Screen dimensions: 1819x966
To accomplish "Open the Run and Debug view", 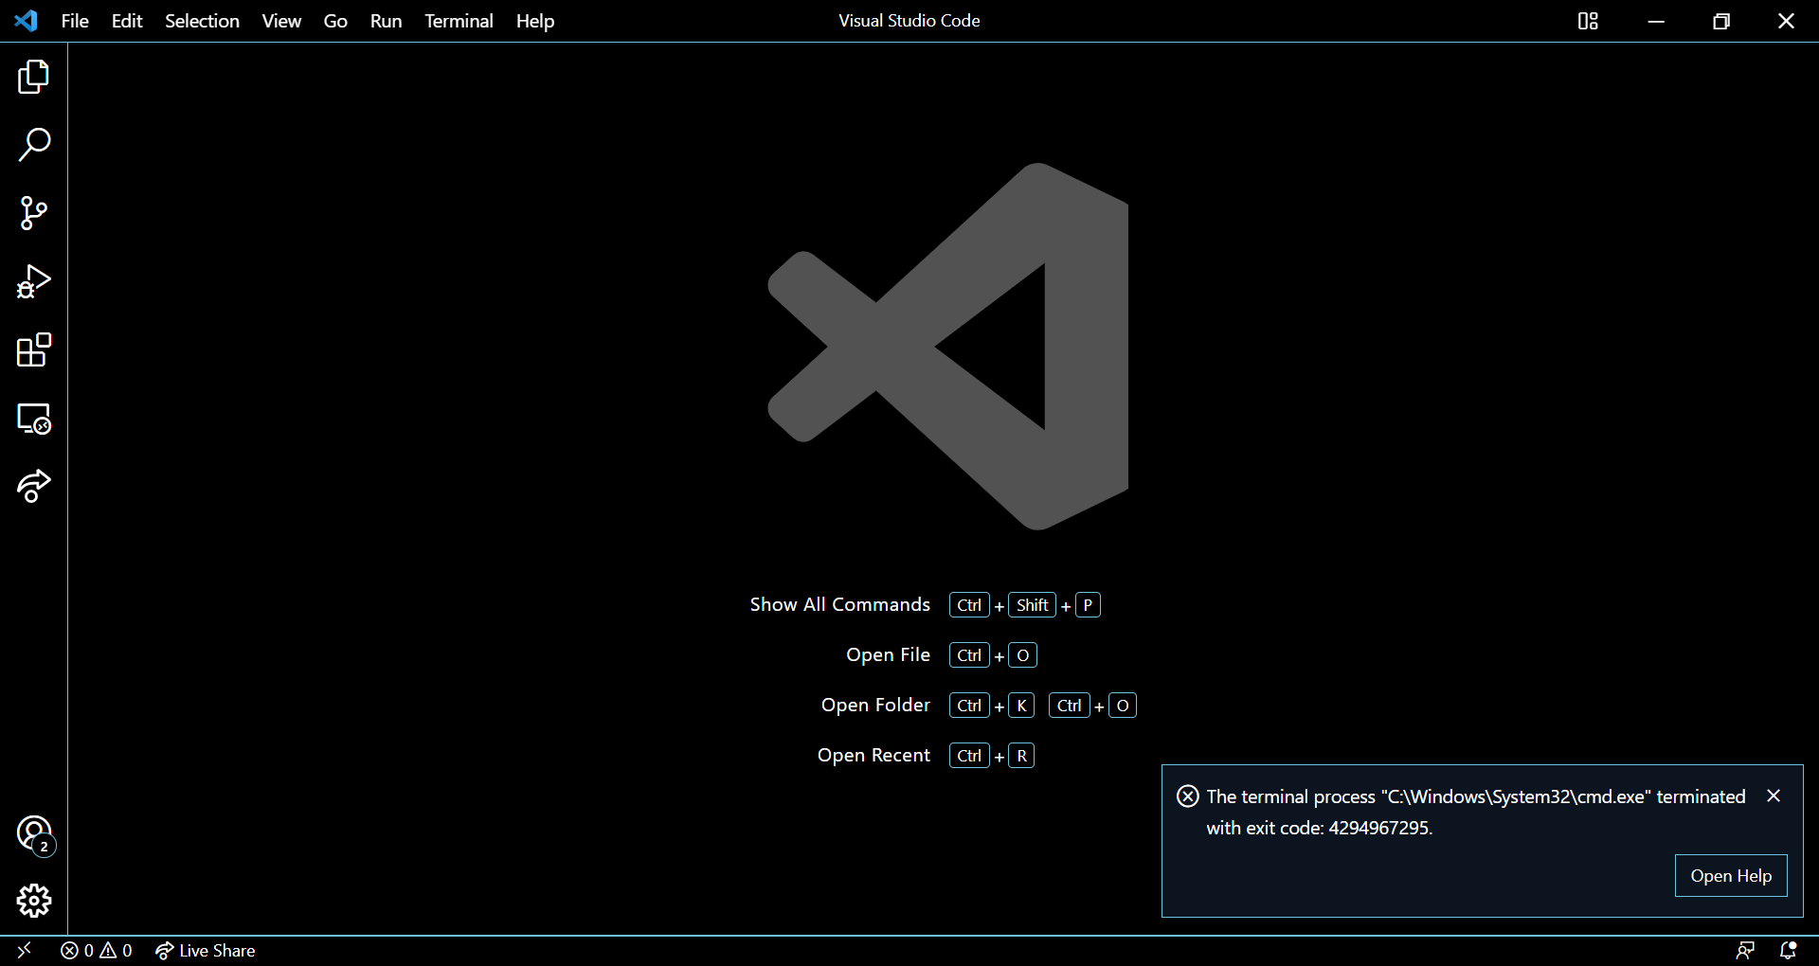I will pos(34,281).
